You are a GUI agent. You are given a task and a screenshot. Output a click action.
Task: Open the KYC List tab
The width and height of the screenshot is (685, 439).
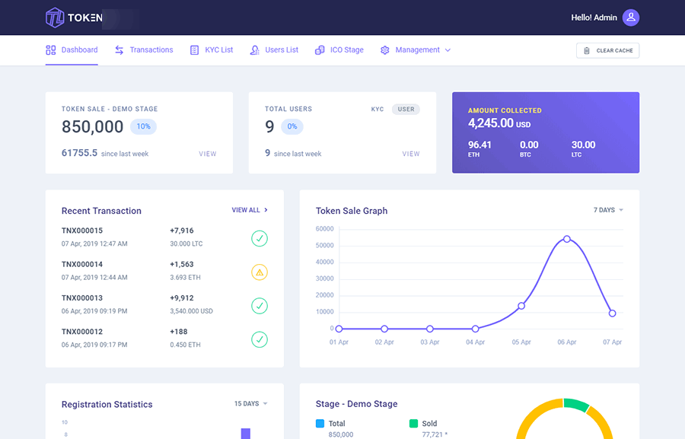click(x=212, y=50)
